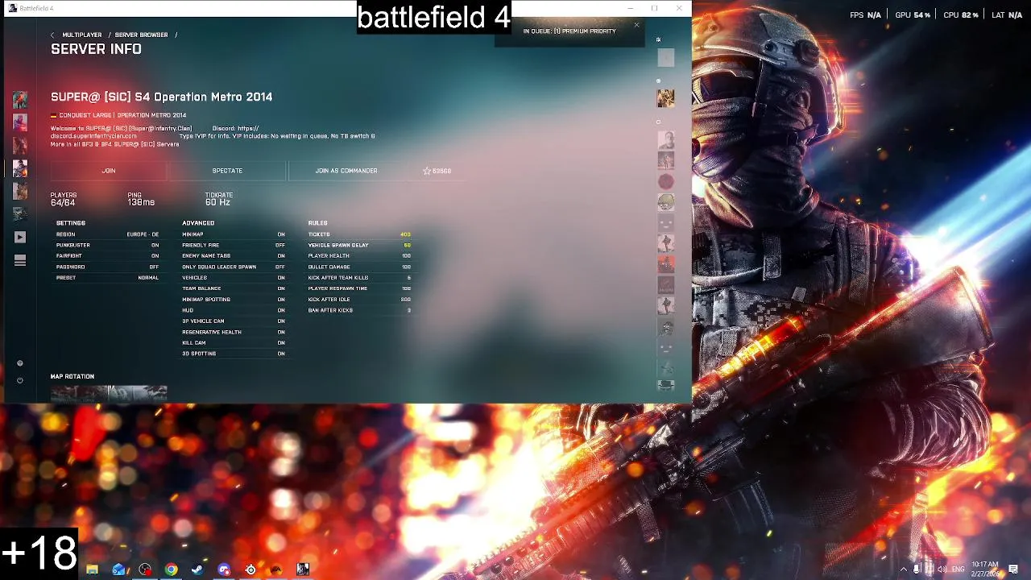Click the RULES column header
The width and height of the screenshot is (1031, 580).
pos(317,223)
